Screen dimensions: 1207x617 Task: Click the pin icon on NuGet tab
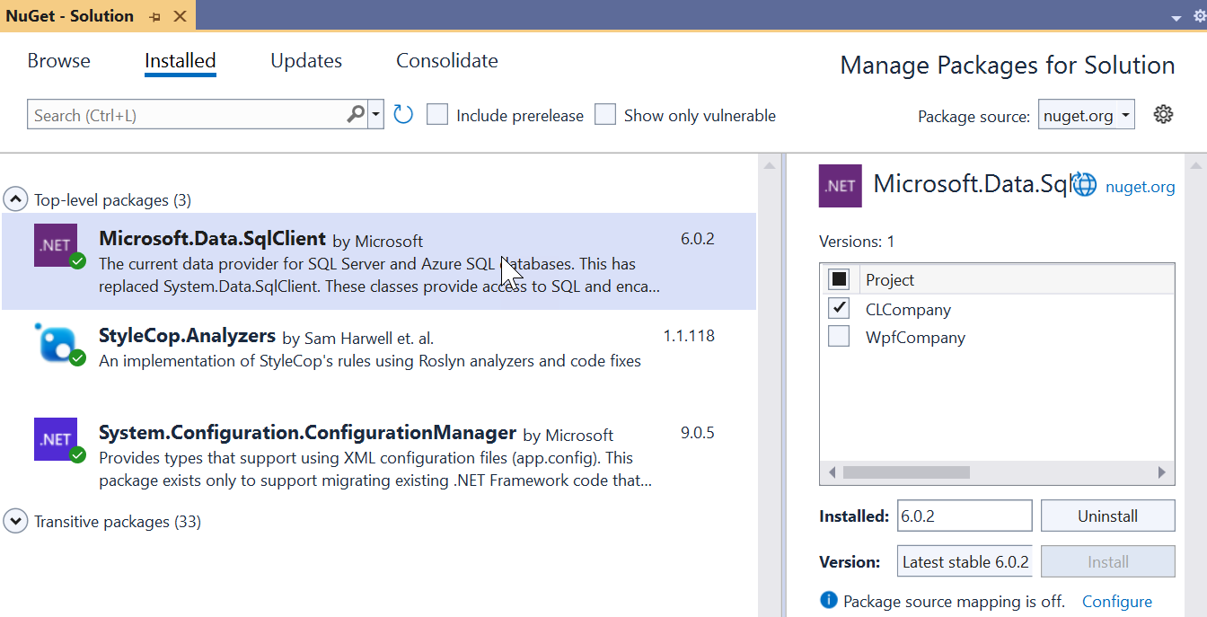154,17
